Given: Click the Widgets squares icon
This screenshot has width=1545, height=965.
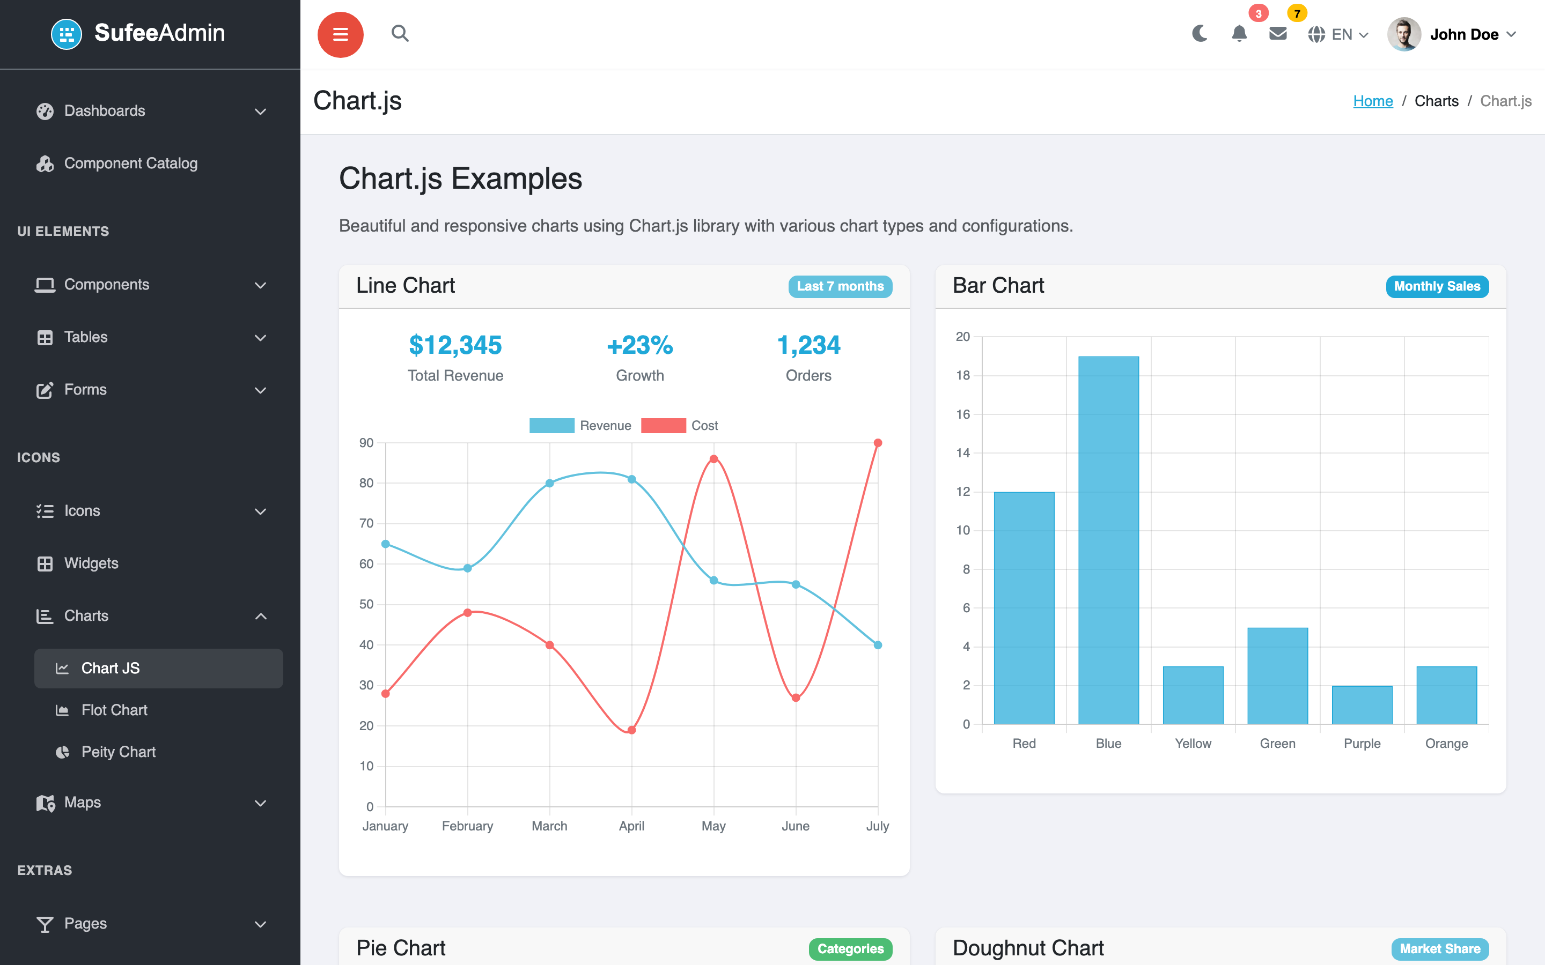Looking at the screenshot, I should [45, 563].
